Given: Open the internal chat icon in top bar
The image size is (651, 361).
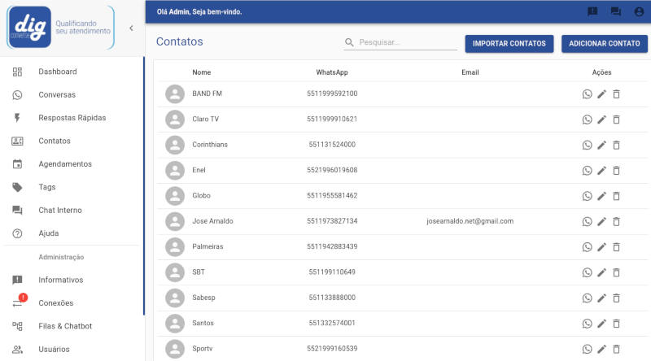Looking at the screenshot, I should tap(616, 11).
